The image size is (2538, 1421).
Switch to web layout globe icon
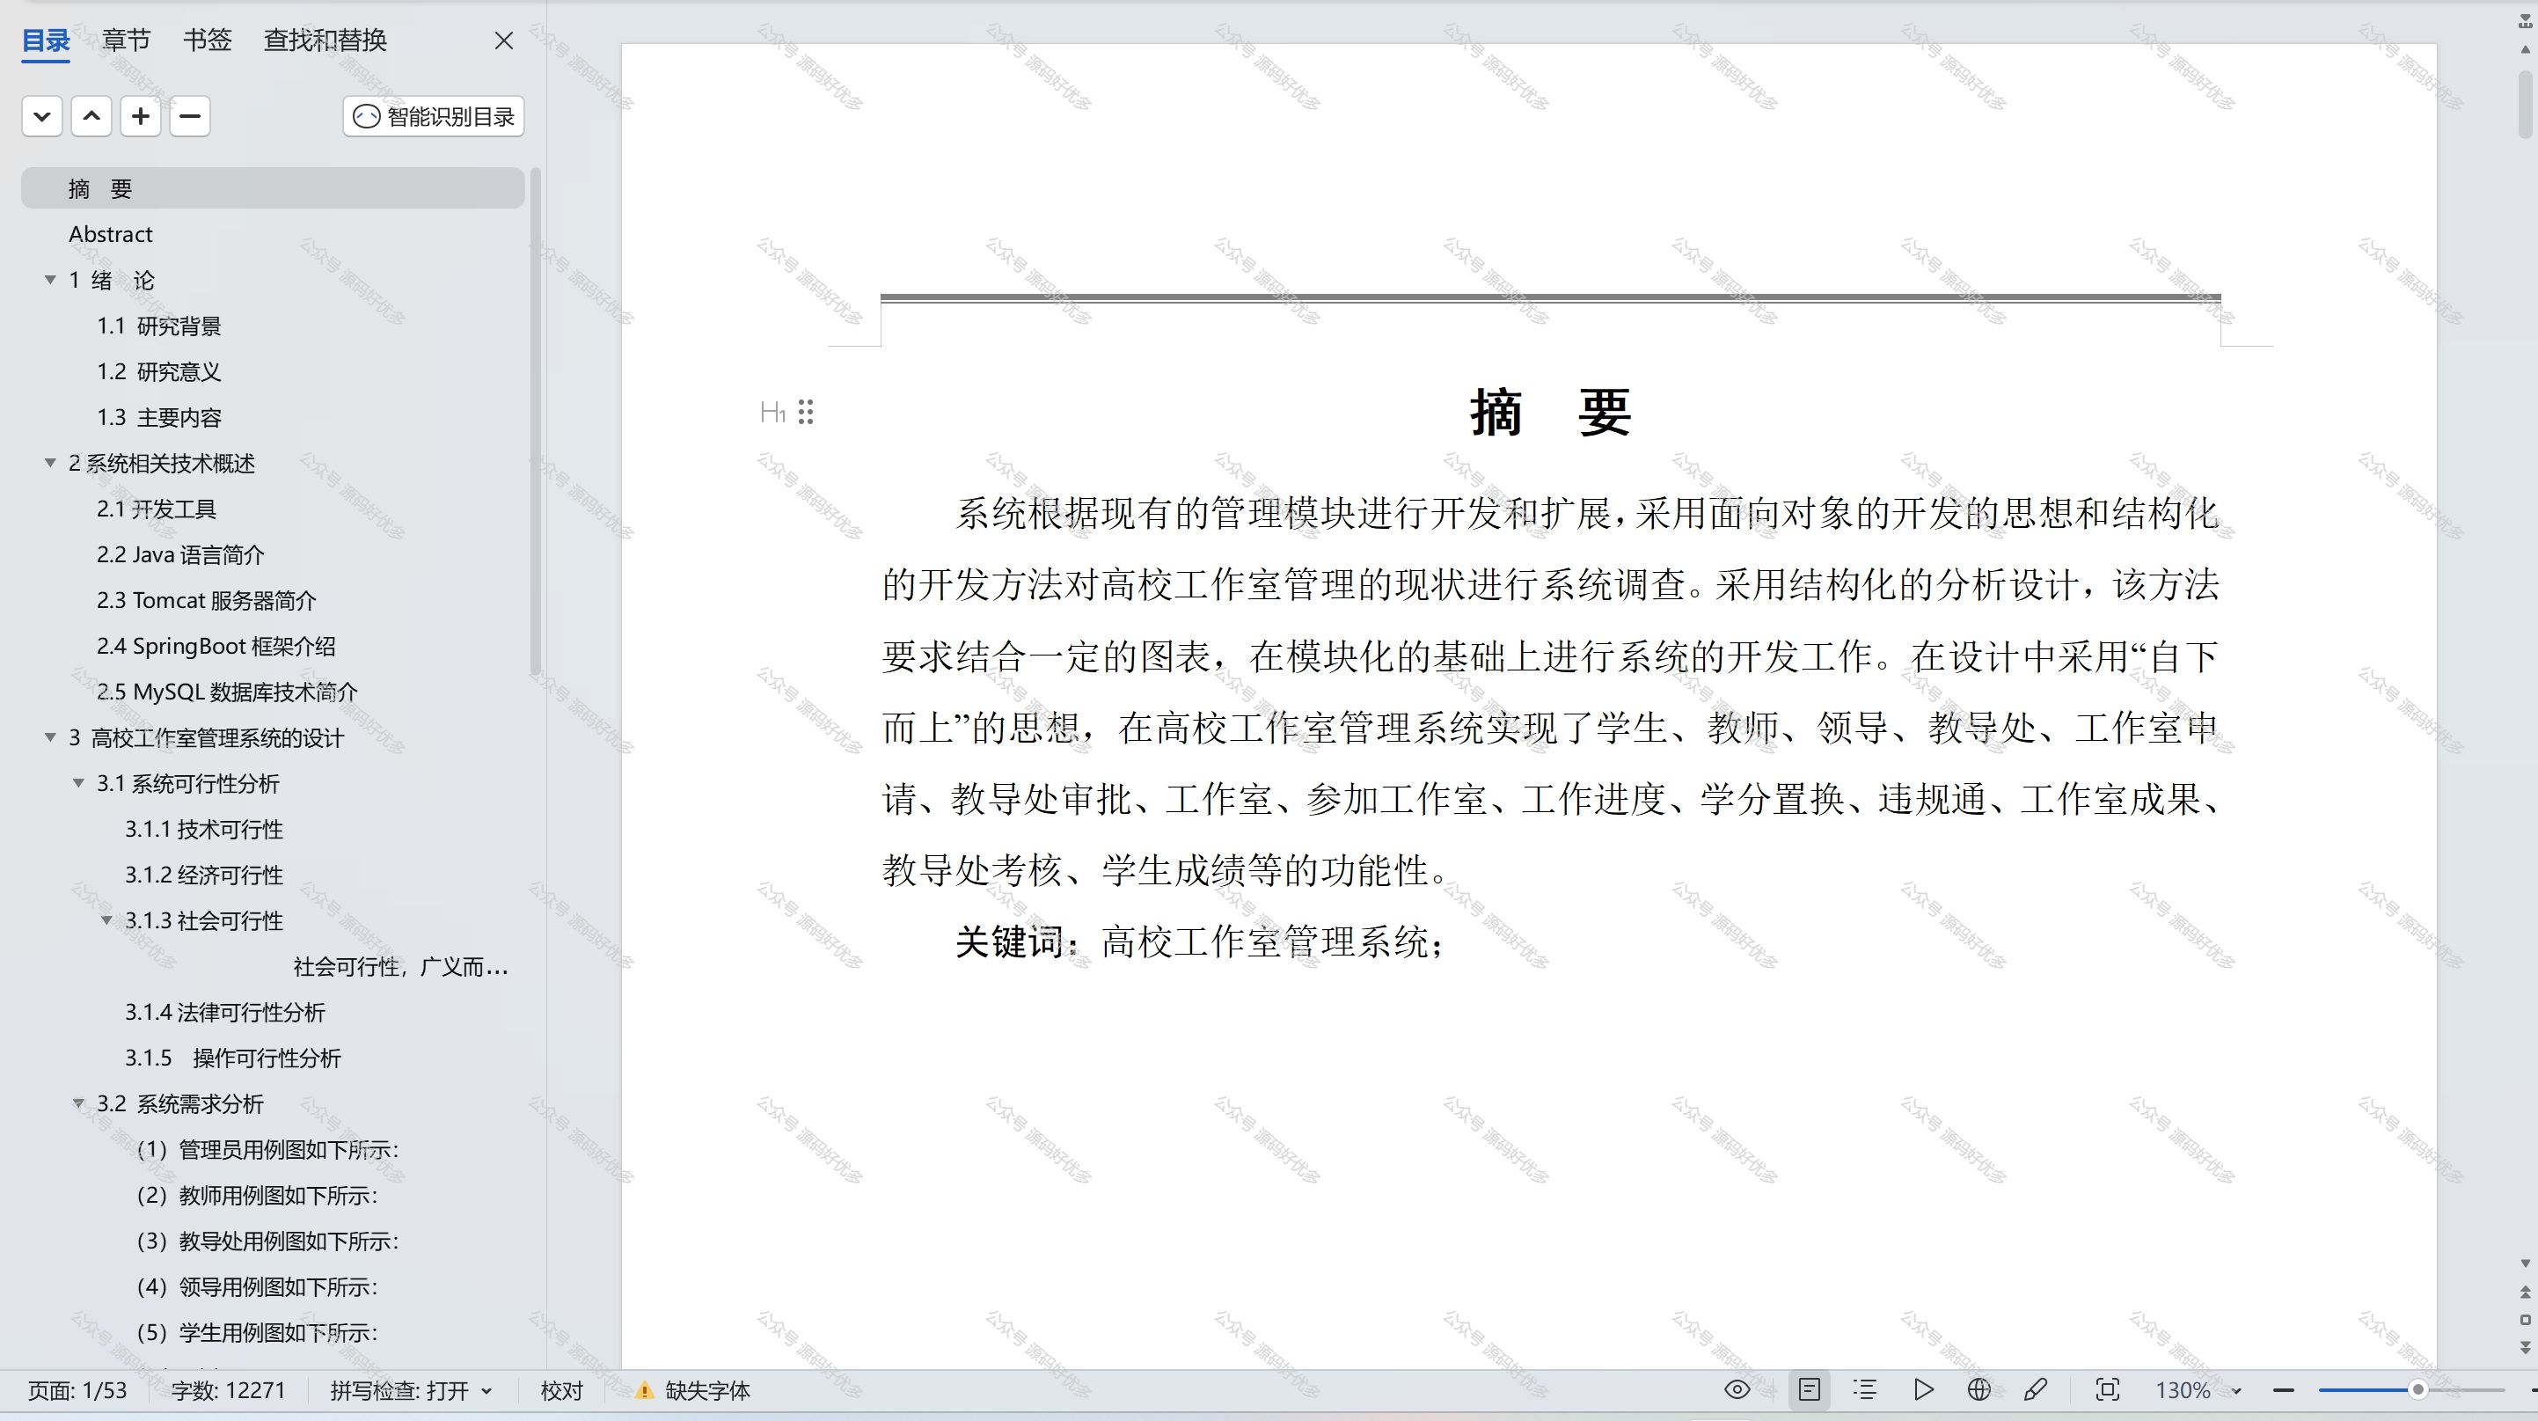tap(1978, 1389)
